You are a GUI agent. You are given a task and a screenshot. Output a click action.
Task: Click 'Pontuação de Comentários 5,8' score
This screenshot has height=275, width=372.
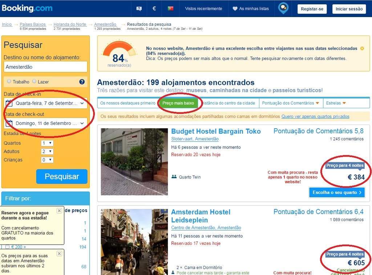coord(318,131)
